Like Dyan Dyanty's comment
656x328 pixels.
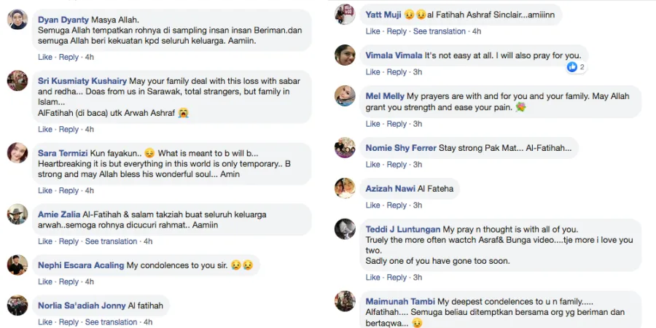click(x=45, y=57)
